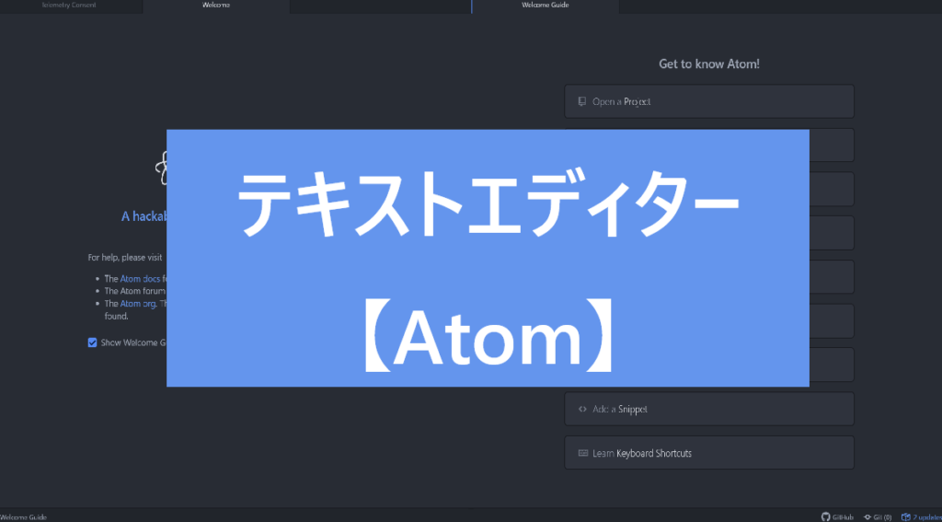The height and width of the screenshot is (522, 942).
Task: Open the Git (0) panel from status bar
Action: point(878,516)
